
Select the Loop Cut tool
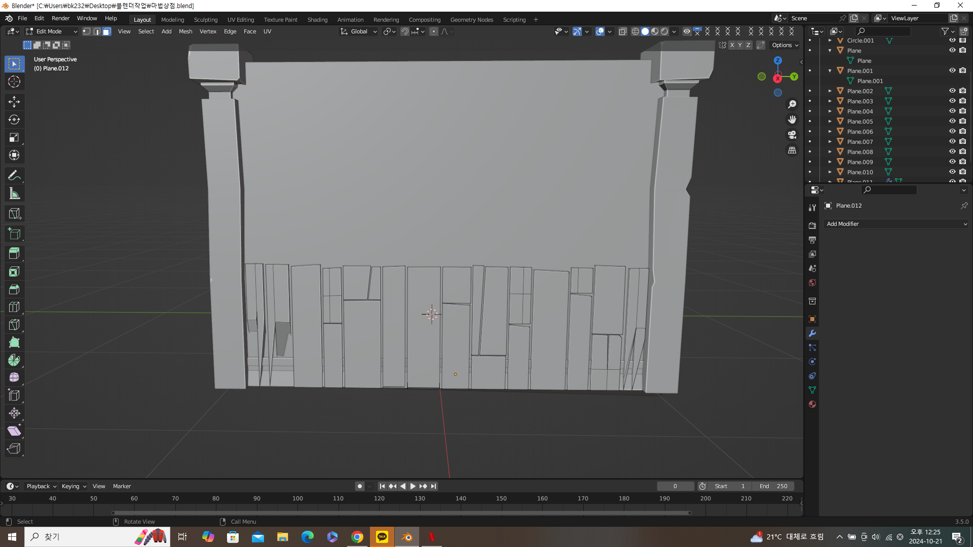14,307
